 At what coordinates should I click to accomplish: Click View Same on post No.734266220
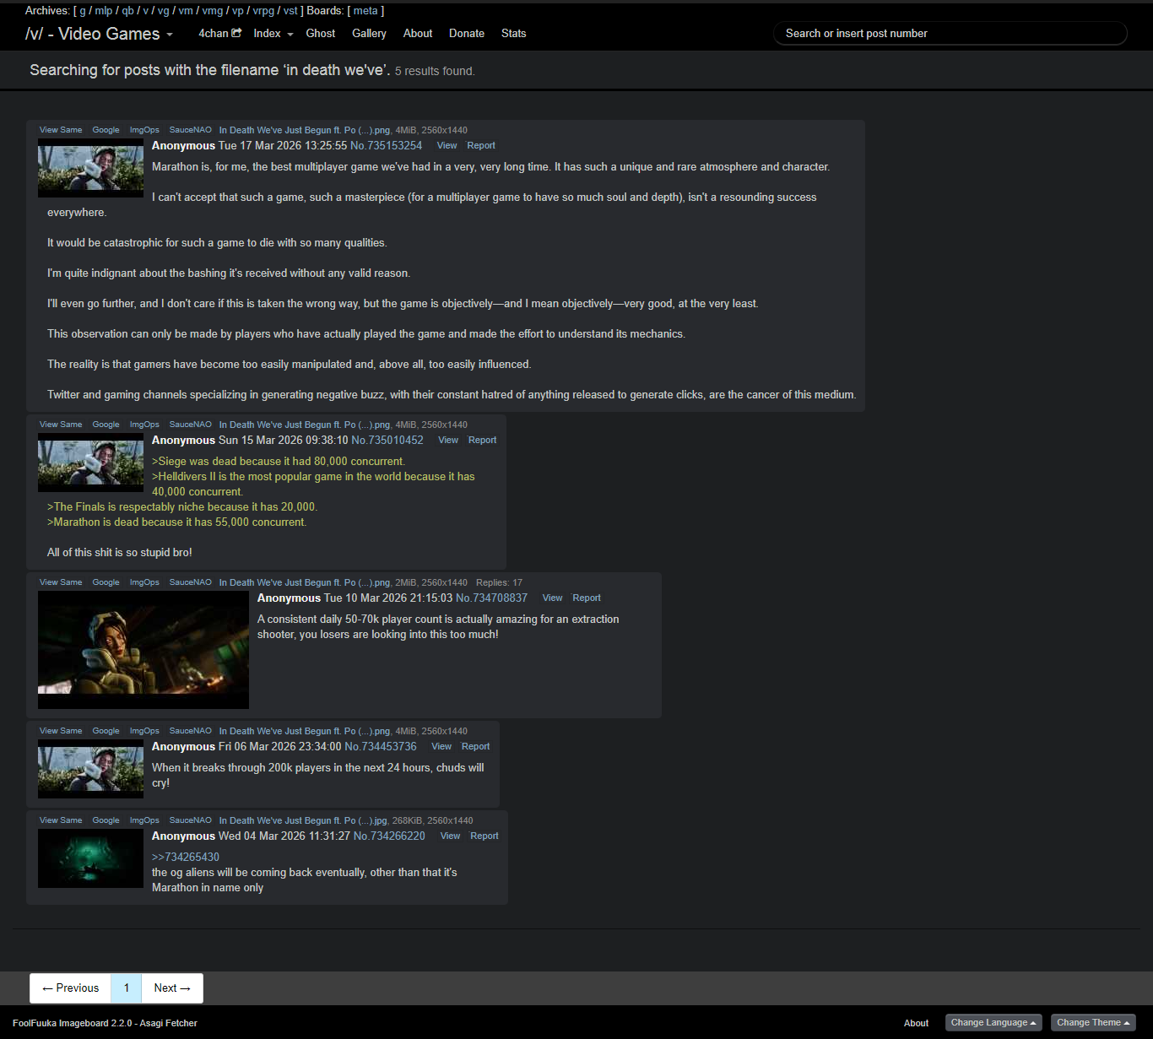[61, 820]
